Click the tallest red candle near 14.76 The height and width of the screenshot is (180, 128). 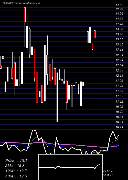[x=25, y=15]
